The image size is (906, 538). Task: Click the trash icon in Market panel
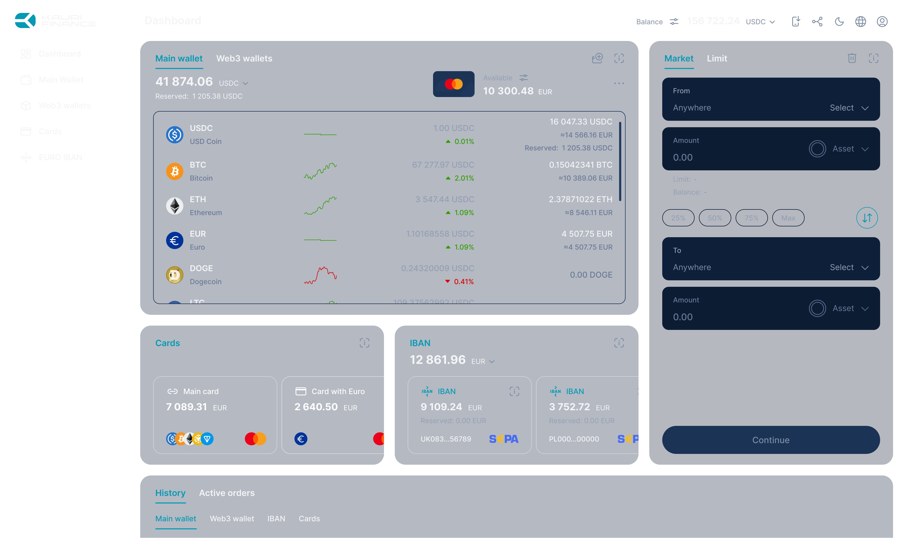click(x=852, y=58)
